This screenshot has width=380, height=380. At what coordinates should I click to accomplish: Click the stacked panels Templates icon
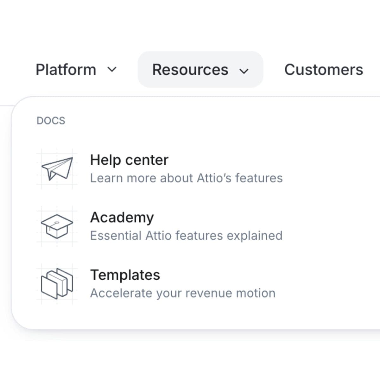pyautogui.click(x=57, y=284)
